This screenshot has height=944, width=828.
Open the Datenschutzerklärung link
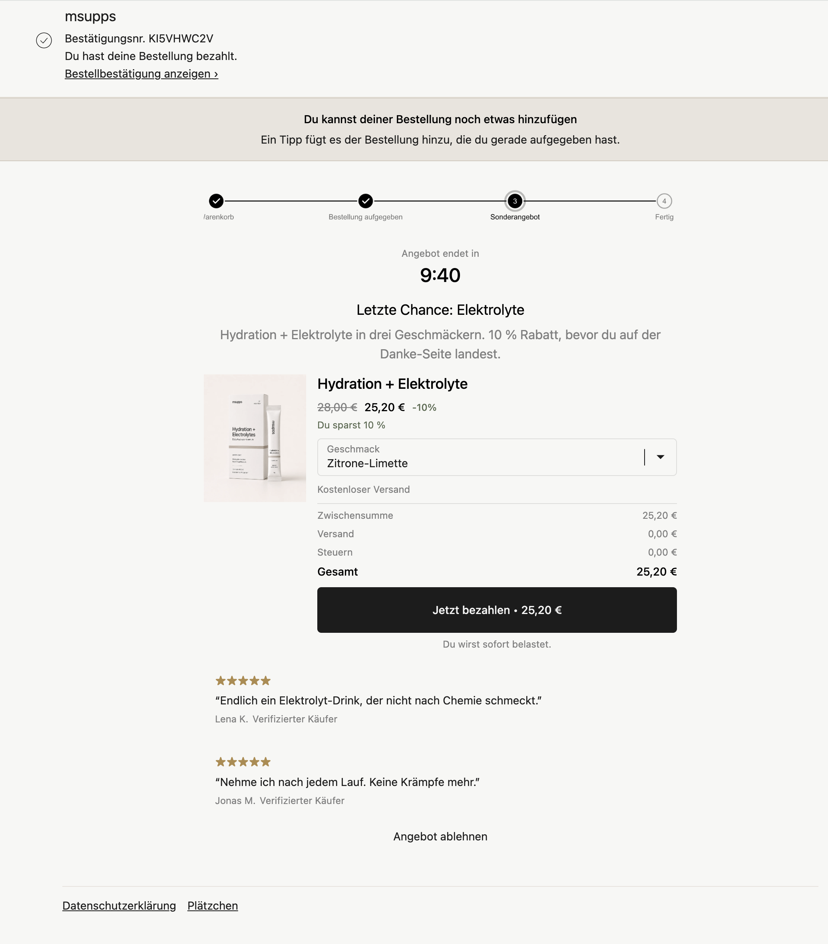coord(119,906)
